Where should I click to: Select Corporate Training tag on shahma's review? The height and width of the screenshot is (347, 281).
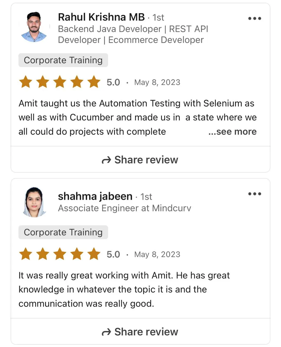(63, 232)
